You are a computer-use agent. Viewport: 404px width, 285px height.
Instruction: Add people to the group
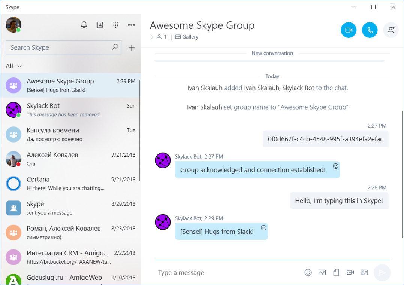tap(391, 30)
